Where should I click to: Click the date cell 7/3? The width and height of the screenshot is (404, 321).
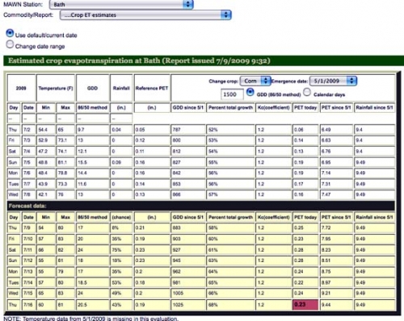pyautogui.click(x=28, y=140)
